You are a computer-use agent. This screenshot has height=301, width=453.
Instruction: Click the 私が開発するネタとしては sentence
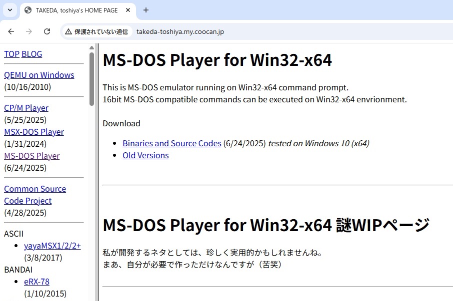tap(212, 253)
